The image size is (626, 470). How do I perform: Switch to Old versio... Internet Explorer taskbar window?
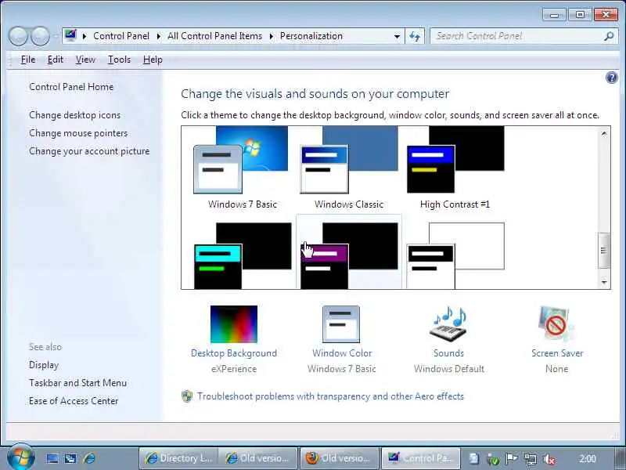coord(257,458)
